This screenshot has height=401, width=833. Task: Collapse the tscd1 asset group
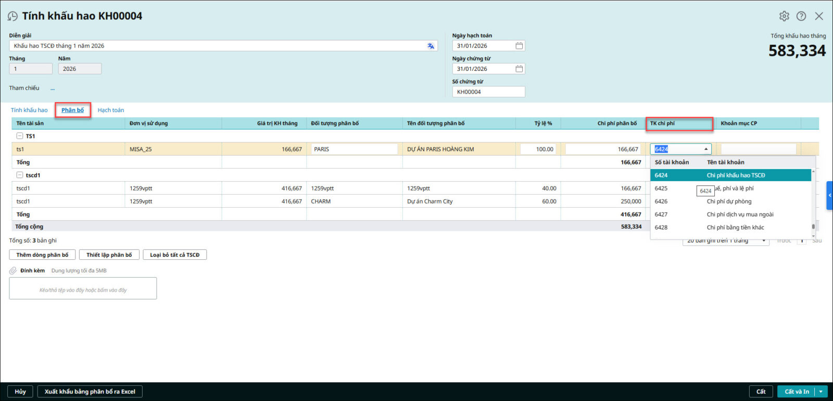point(20,175)
